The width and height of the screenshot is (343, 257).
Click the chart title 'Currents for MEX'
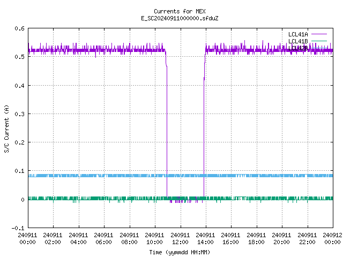click(x=180, y=11)
